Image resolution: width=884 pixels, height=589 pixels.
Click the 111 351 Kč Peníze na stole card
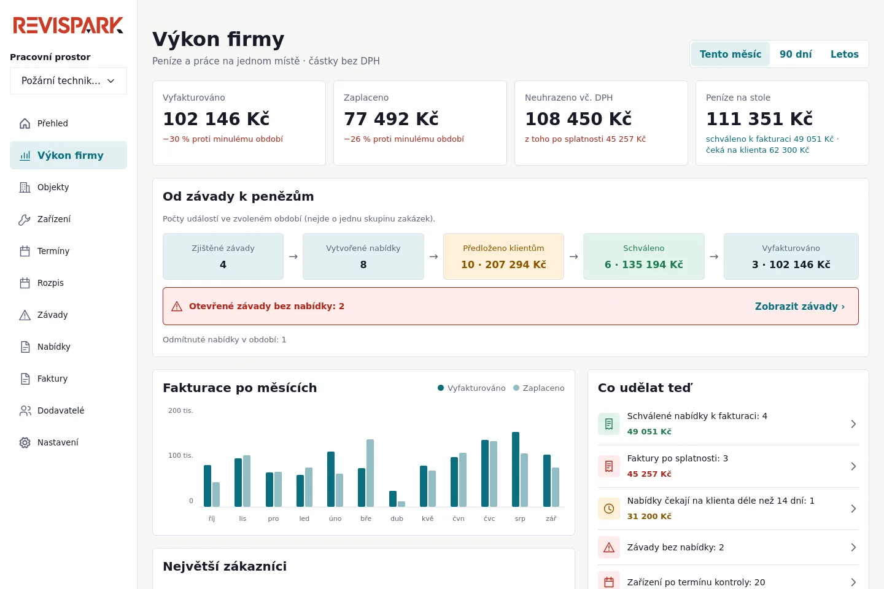click(782, 123)
